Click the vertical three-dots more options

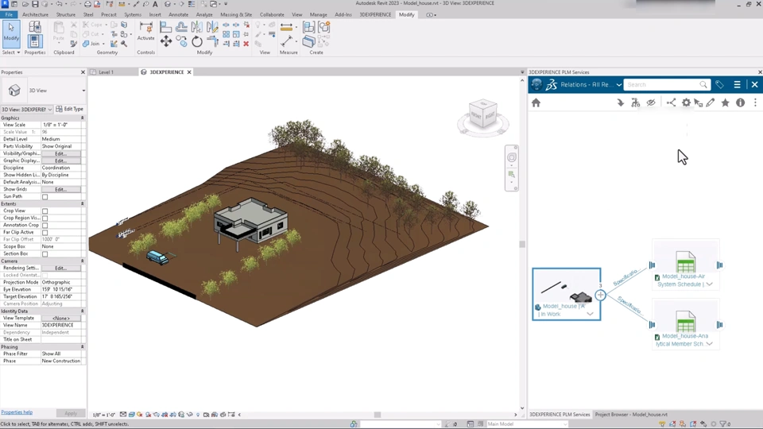coord(755,102)
